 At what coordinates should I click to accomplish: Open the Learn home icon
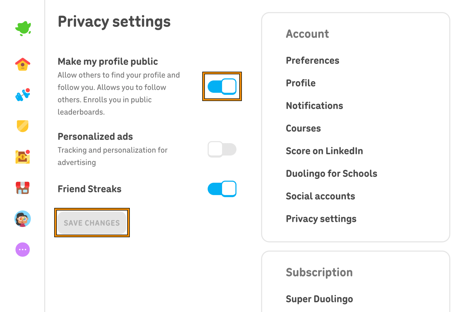click(23, 64)
